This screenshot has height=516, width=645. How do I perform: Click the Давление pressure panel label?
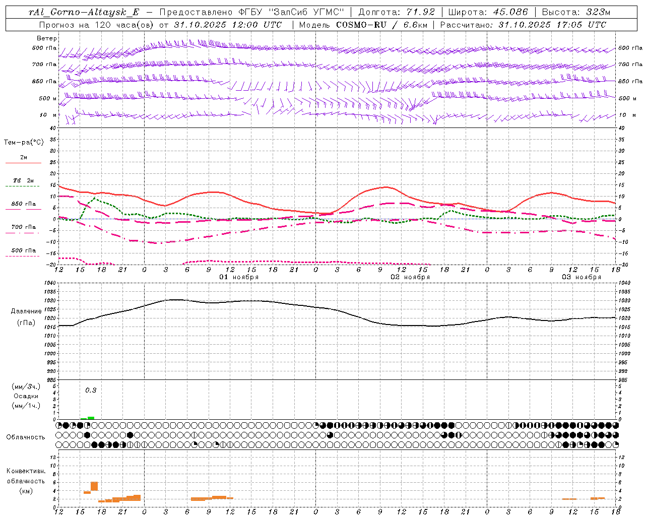coord(25,311)
